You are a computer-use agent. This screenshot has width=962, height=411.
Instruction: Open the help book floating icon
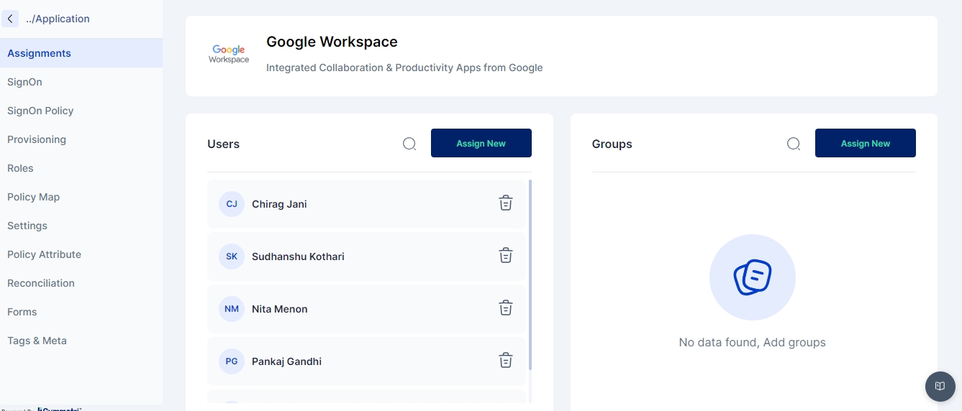[x=940, y=387]
